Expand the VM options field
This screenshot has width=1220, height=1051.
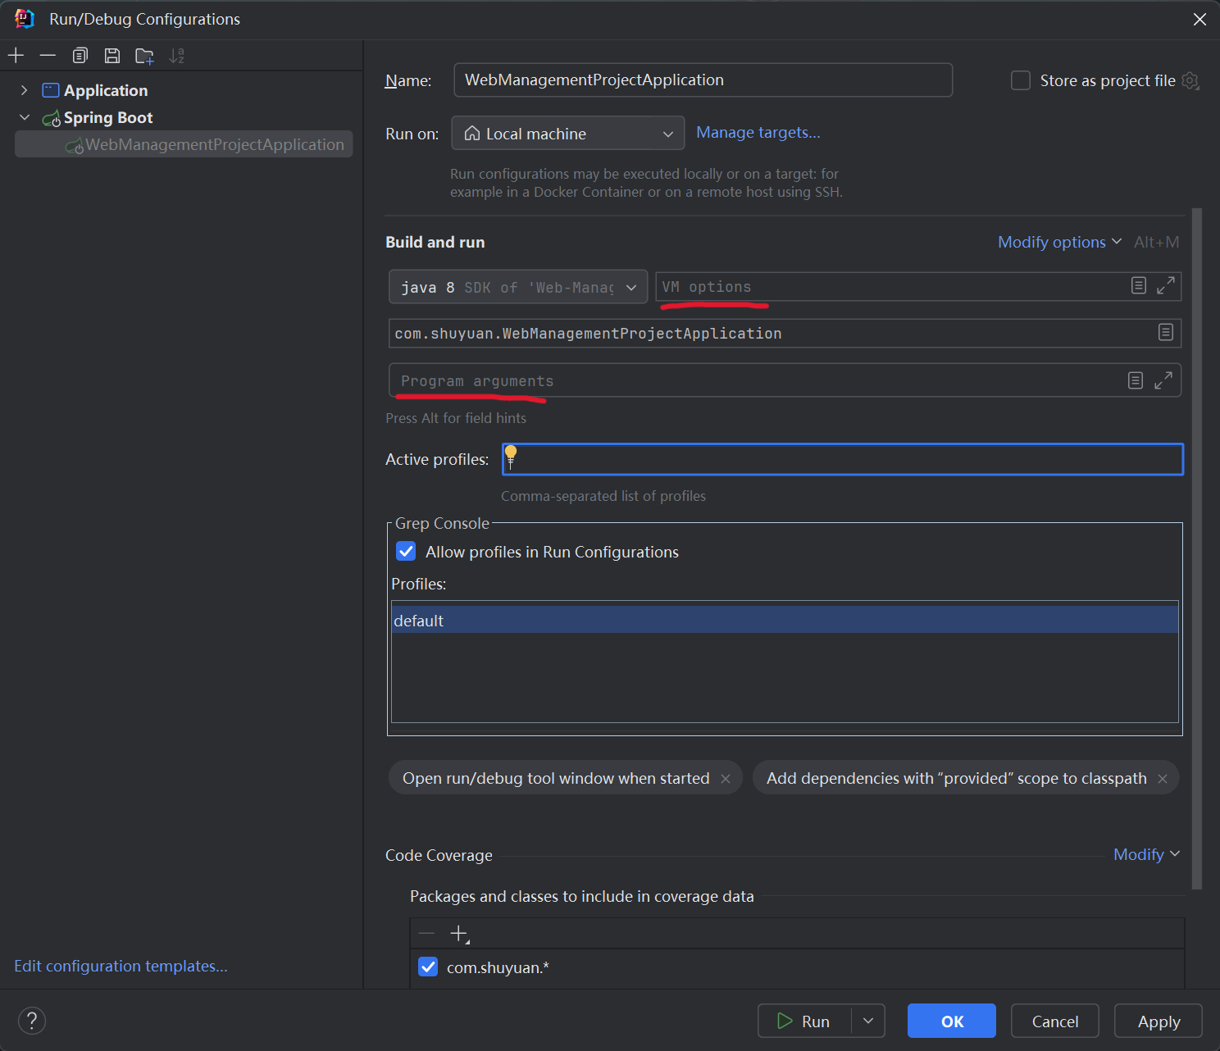1166,285
